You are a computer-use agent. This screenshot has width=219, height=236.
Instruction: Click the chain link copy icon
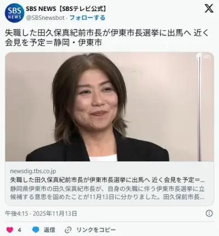coord(68,230)
